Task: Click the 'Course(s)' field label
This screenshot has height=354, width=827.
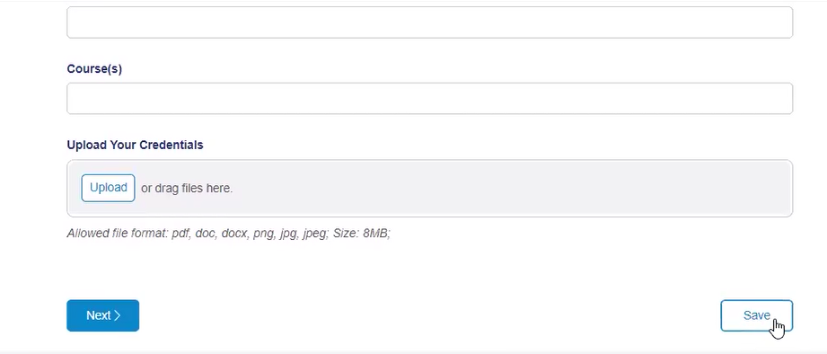Action: [94, 69]
